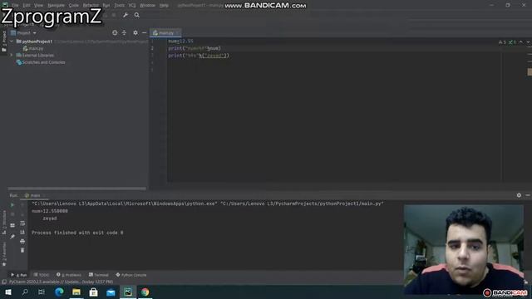Image resolution: width=532 pixels, height=299 pixels.
Task: Open the VCS menu
Action: 132,6
